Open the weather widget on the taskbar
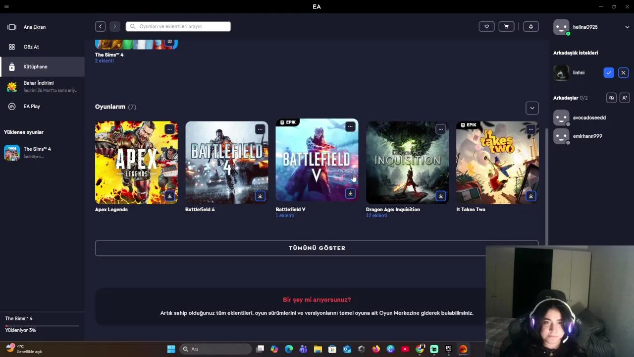Image resolution: width=634 pixels, height=357 pixels. pos(23,349)
